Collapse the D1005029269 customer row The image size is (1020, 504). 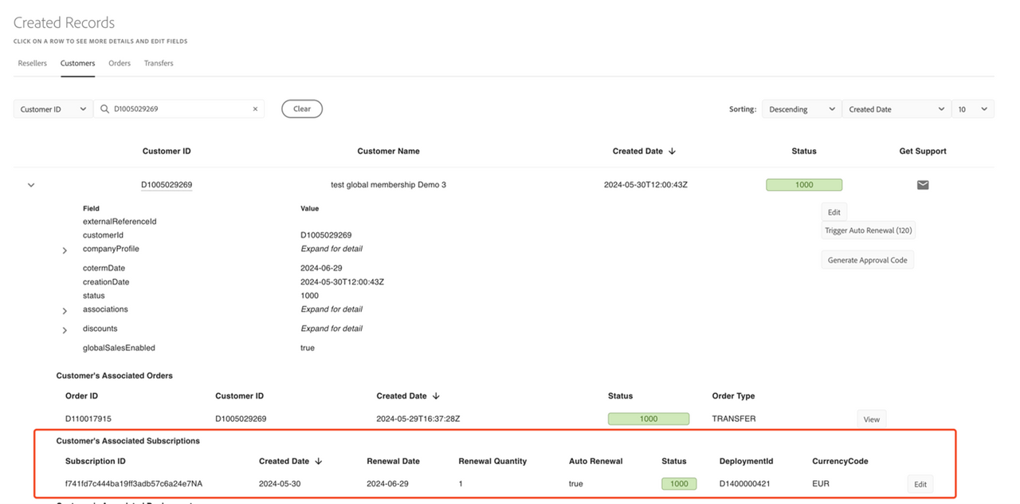coord(31,185)
